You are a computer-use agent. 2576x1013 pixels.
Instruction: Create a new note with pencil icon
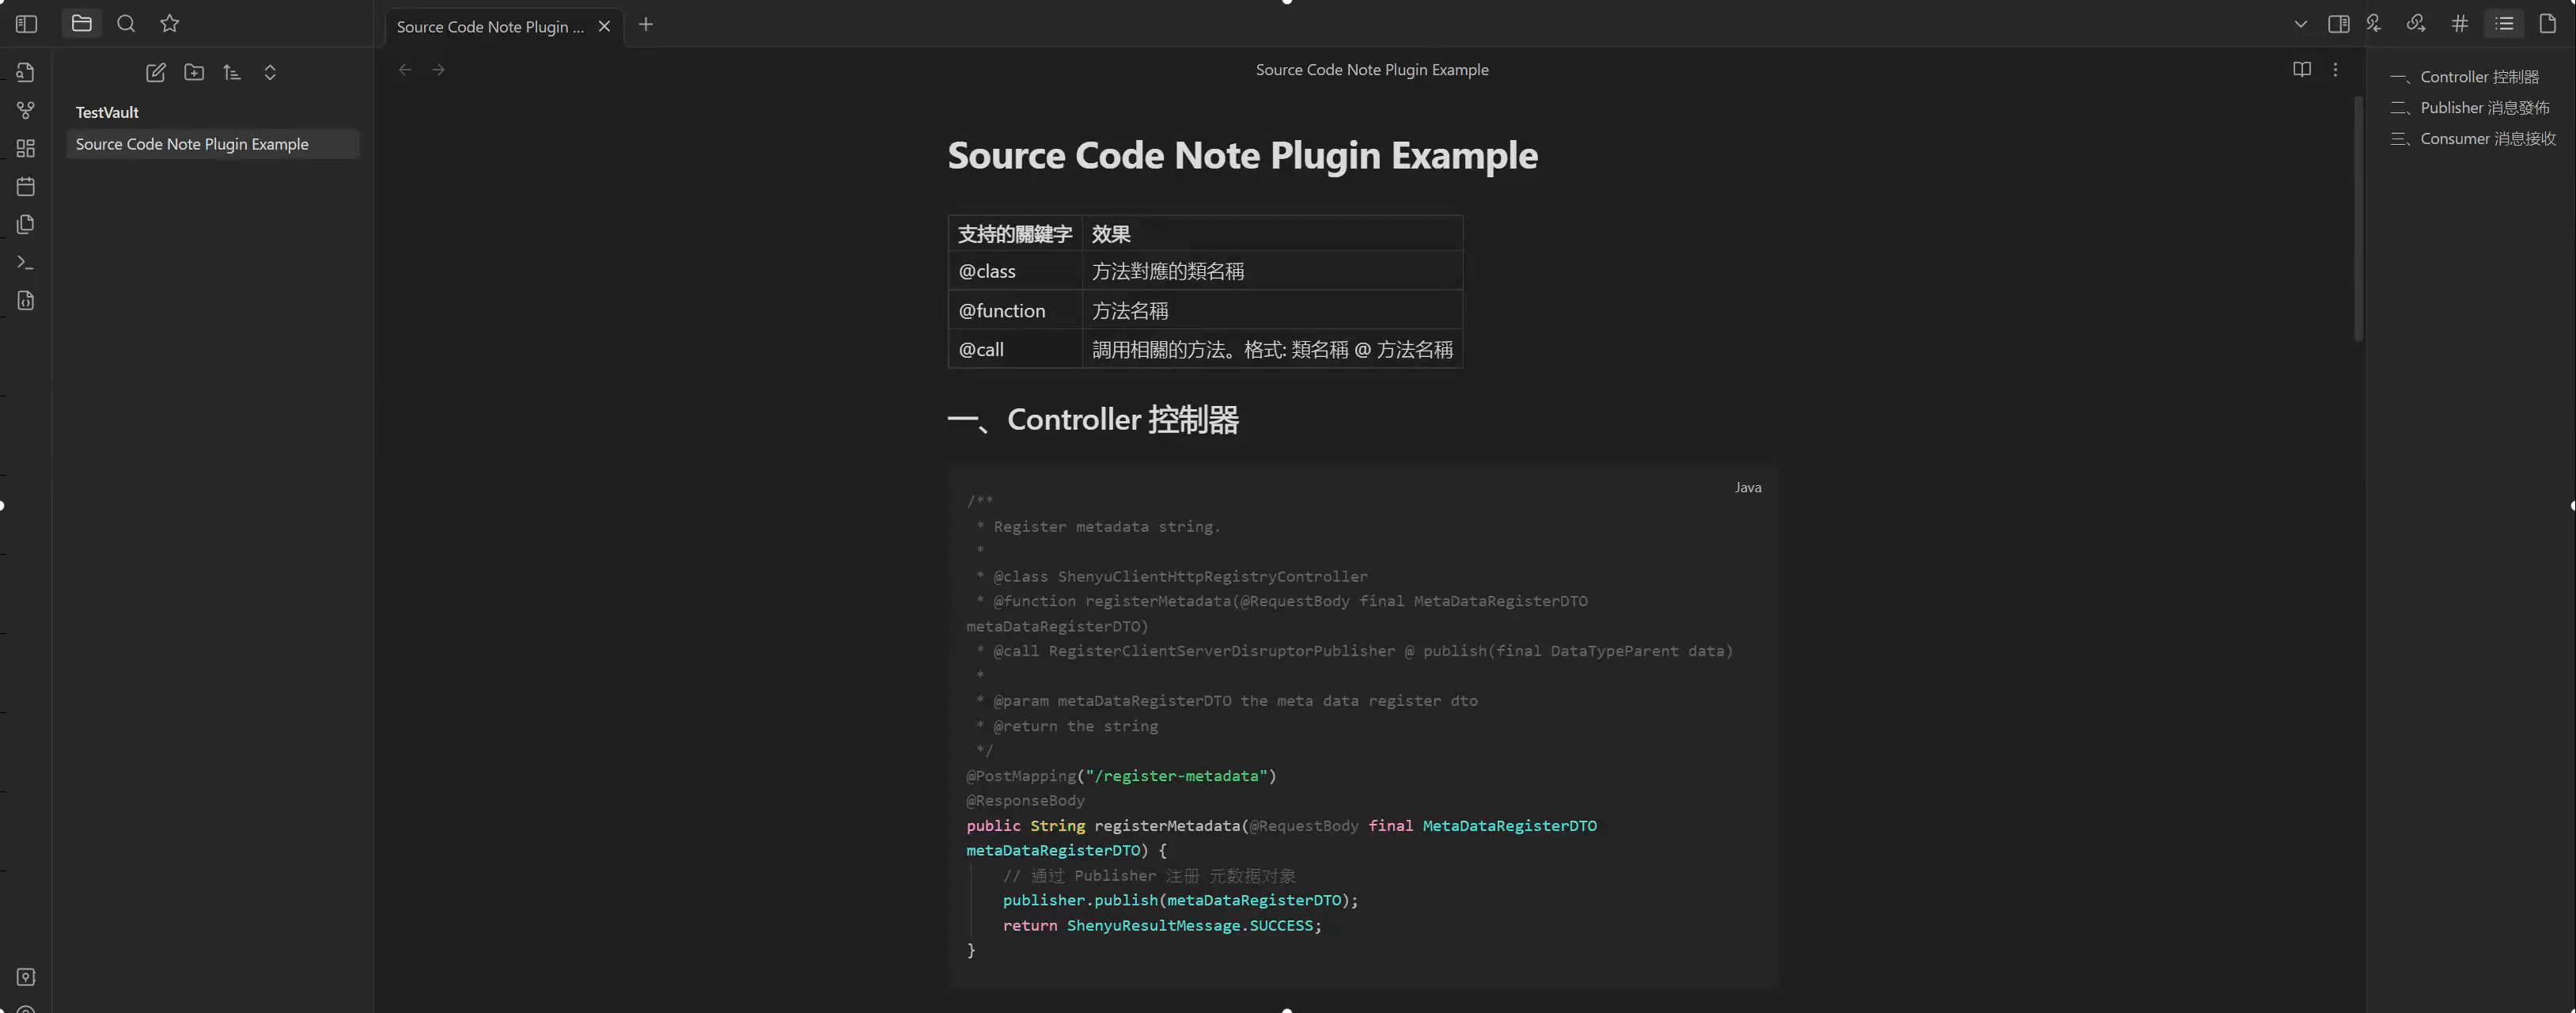[x=156, y=72]
